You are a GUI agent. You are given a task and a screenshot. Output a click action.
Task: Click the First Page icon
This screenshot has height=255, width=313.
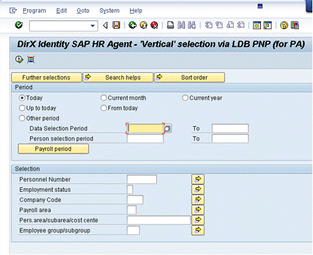(209, 25)
